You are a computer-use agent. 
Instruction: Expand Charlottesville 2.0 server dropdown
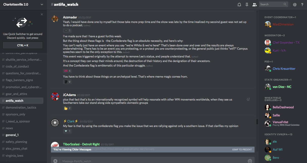(42, 5)
